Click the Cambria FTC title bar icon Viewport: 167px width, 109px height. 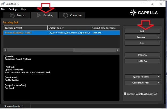coord(3,4)
